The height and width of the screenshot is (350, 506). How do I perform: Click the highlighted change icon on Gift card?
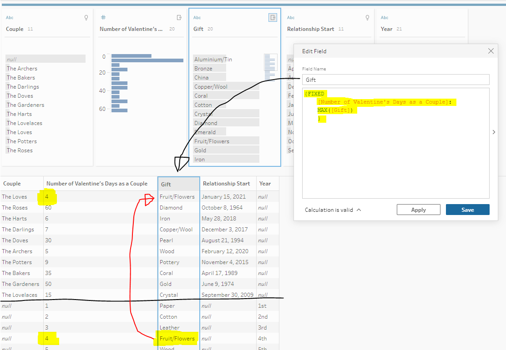(273, 18)
